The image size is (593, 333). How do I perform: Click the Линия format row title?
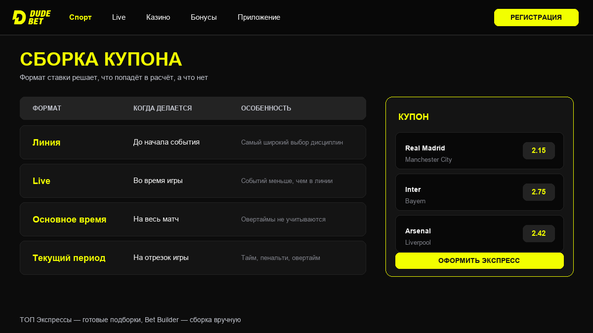(46, 143)
